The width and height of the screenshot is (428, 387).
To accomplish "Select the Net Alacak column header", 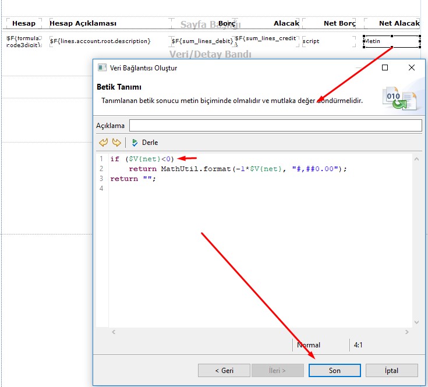I will (398, 23).
